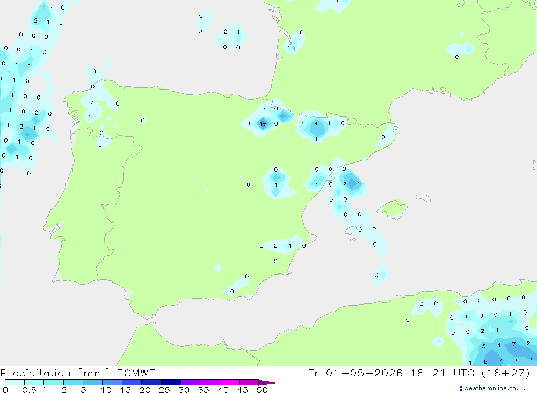
Task: Click the '16' precipitation value on map
Action: (x=263, y=124)
